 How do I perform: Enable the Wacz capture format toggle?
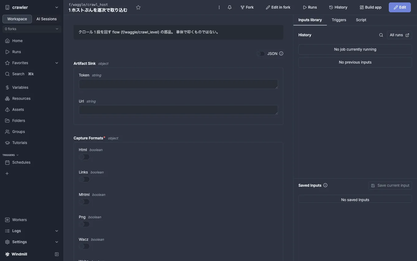(84, 246)
